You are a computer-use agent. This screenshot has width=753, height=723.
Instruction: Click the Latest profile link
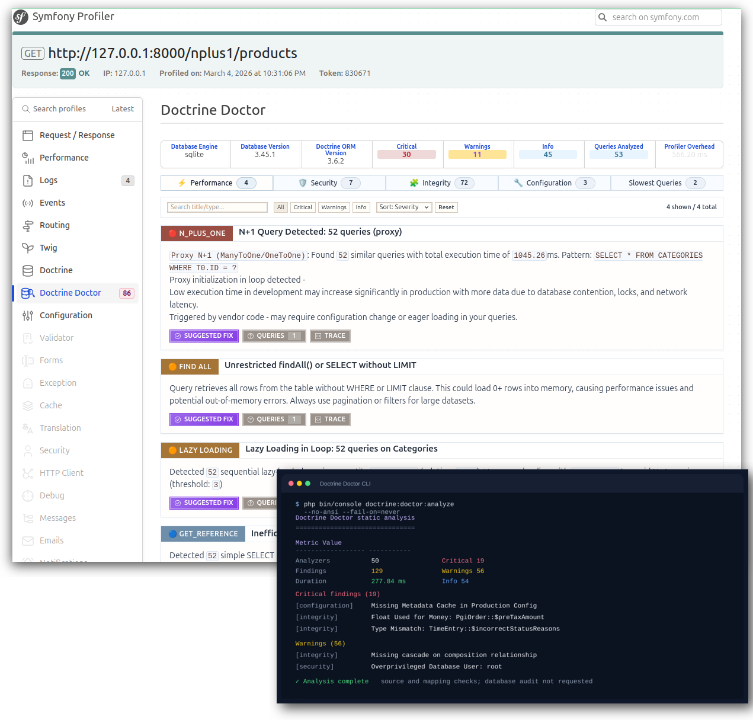point(123,109)
